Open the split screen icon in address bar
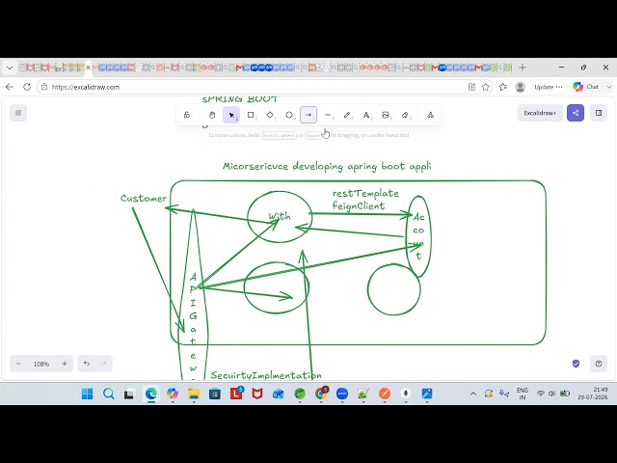Image resolution: width=617 pixels, height=463 pixels. [x=471, y=87]
